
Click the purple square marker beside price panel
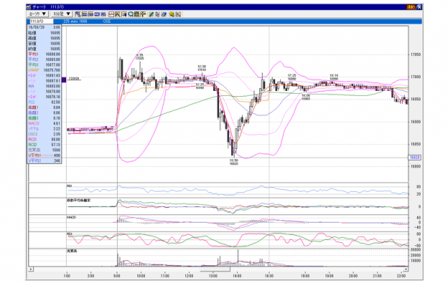coord(64,80)
